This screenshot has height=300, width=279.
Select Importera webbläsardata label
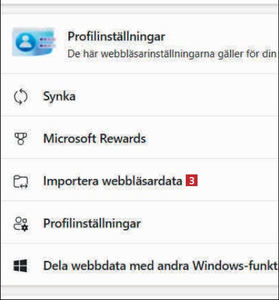[x=113, y=181]
